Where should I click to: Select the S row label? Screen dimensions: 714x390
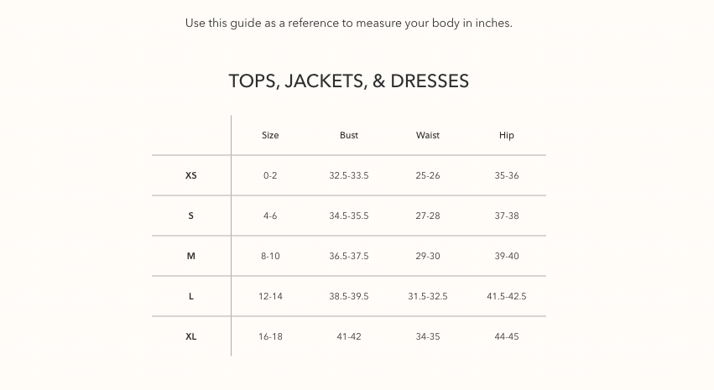191,216
